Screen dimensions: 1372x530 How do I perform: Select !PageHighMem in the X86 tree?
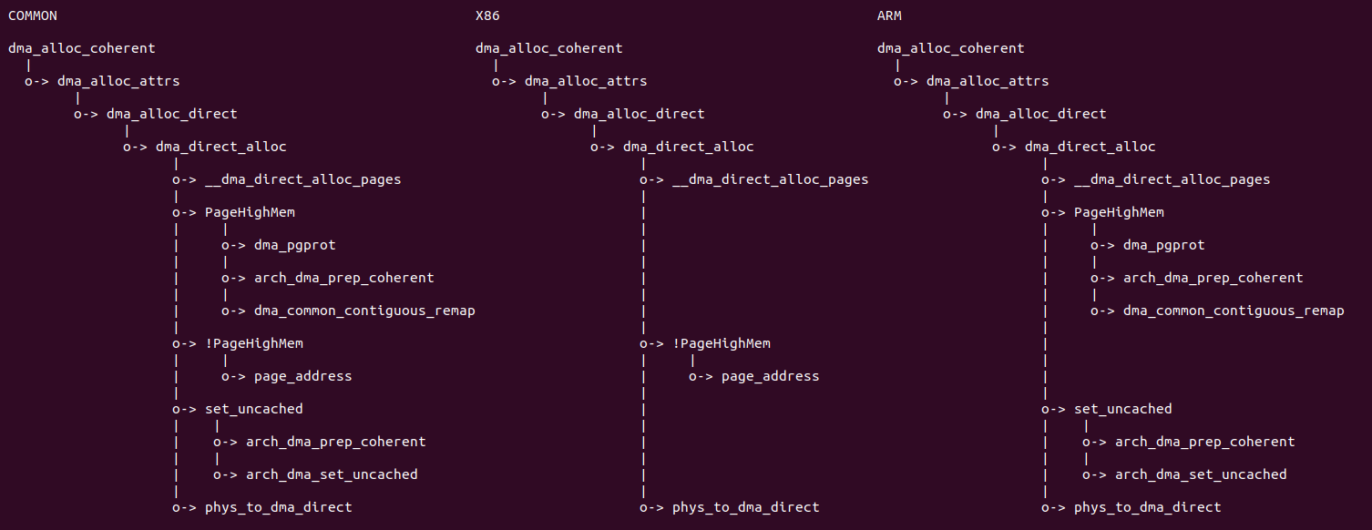coord(721,344)
